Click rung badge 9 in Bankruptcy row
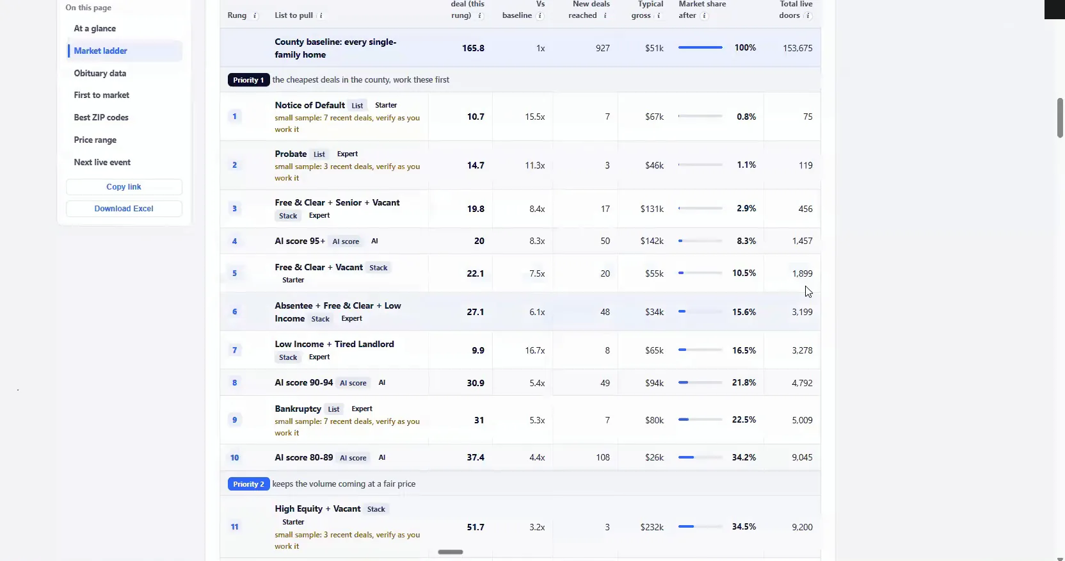The height and width of the screenshot is (561, 1065). point(235,420)
